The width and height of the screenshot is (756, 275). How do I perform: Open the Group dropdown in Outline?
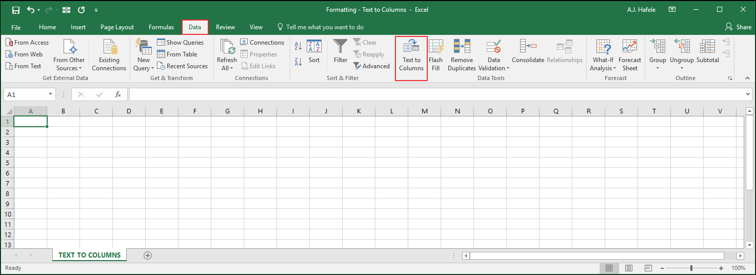[658, 55]
